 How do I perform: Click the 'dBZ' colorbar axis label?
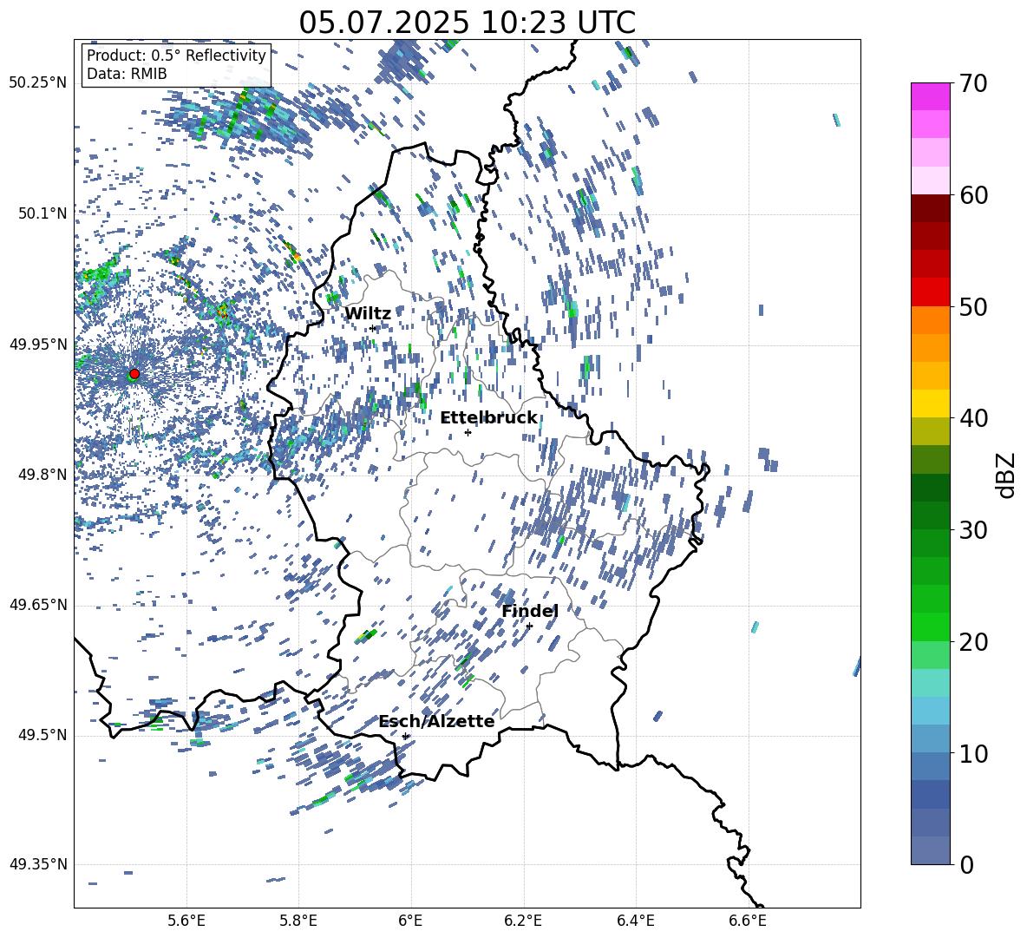point(1005,475)
